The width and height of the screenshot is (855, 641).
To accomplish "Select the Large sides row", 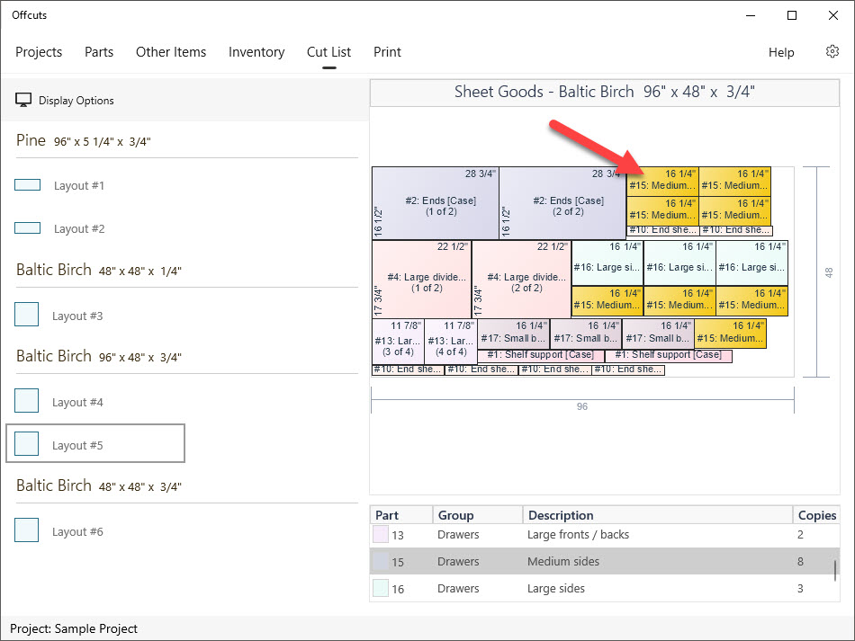I will click(x=605, y=589).
